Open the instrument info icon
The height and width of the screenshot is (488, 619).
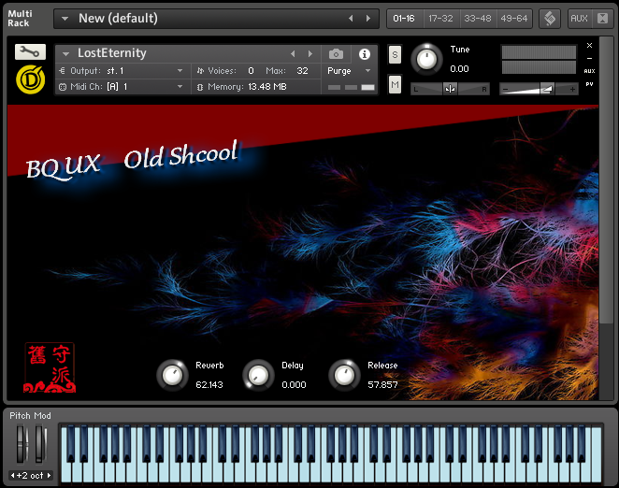[x=365, y=54]
